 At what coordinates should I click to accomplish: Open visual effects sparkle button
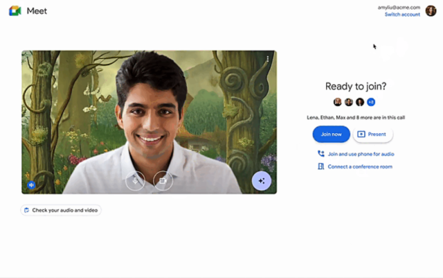[x=261, y=180]
